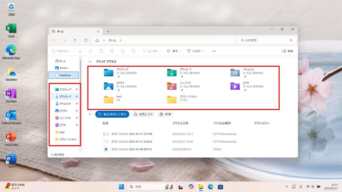Image resolution: width=342 pixels, height=192 pixels.
Task: Click the home icon in address bar
Action: coord(97,40)
